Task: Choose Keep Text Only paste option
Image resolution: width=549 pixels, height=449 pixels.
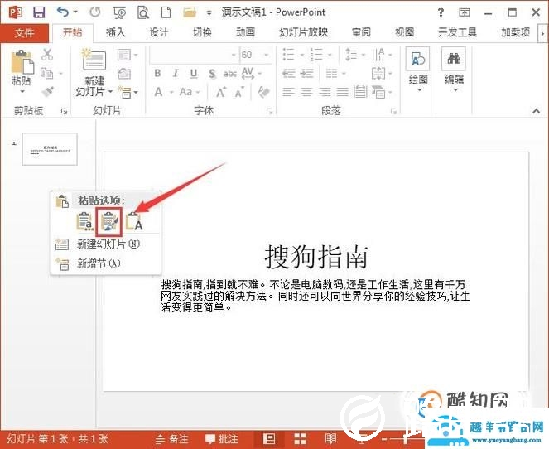Action: [x=134, y=221]
